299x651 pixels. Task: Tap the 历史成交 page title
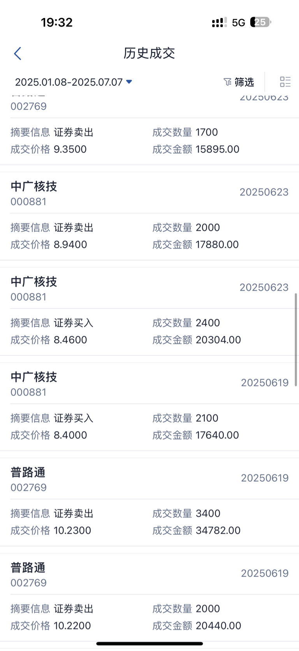pyautogui.click(x=149, y=53)
